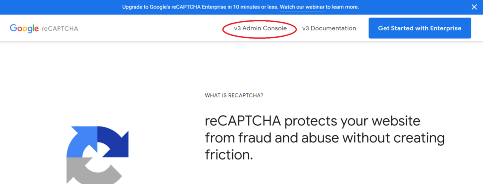Viewport: 483px width, 184px height.
Task: Open the v3 Admin Console
Action: pyautogui.click(x=260, y=28)
